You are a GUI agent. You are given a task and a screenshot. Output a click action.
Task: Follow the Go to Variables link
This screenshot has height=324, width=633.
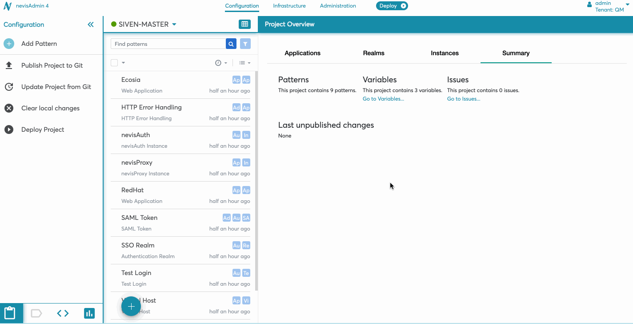click(383, 99)
